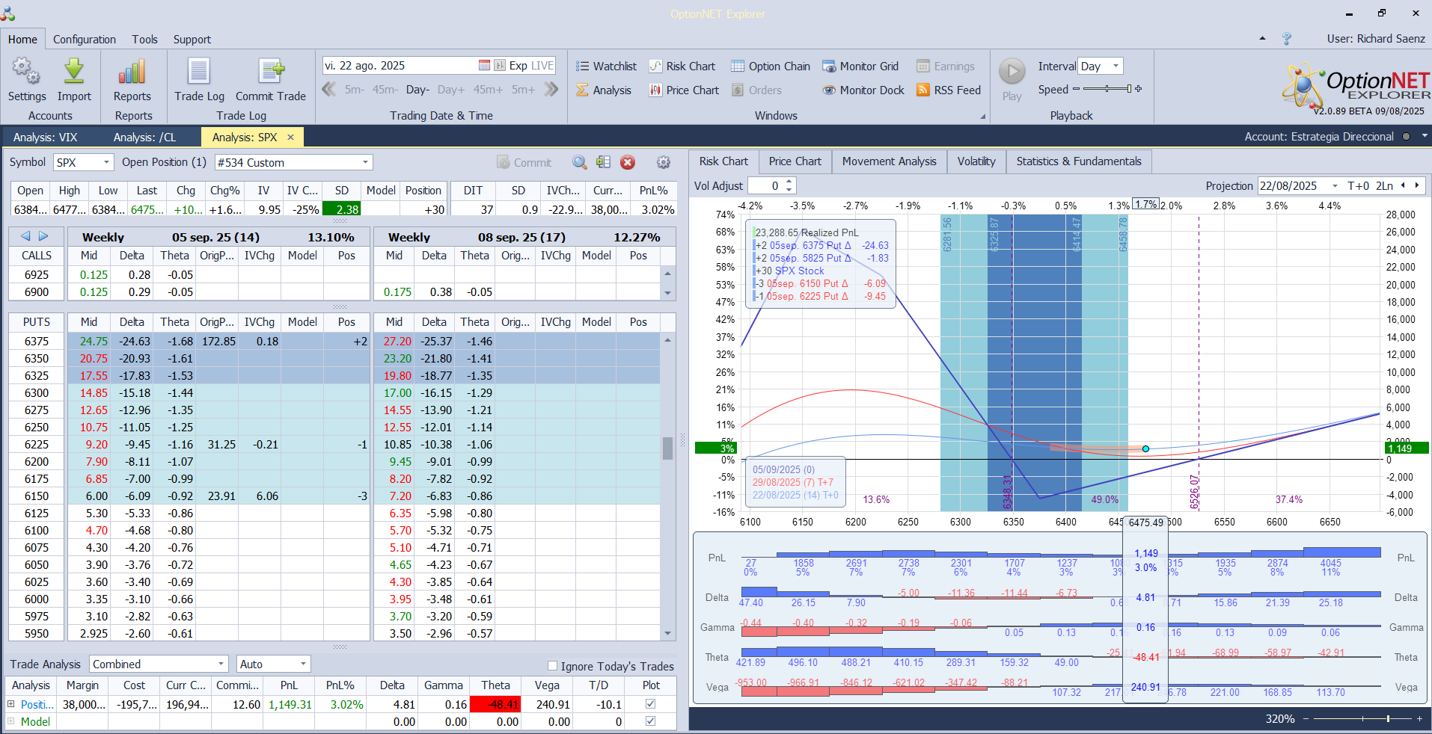Open the Trade Analysis Combined dropdown
Viewport: 1432px width, 734px height.
pos(221,664)
